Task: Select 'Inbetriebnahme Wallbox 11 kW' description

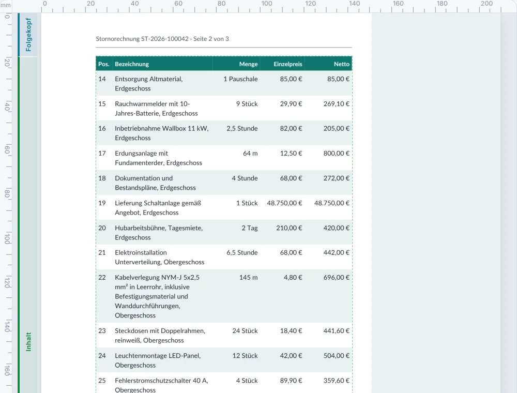Action: pyautogui.click(x=162, y=133)
